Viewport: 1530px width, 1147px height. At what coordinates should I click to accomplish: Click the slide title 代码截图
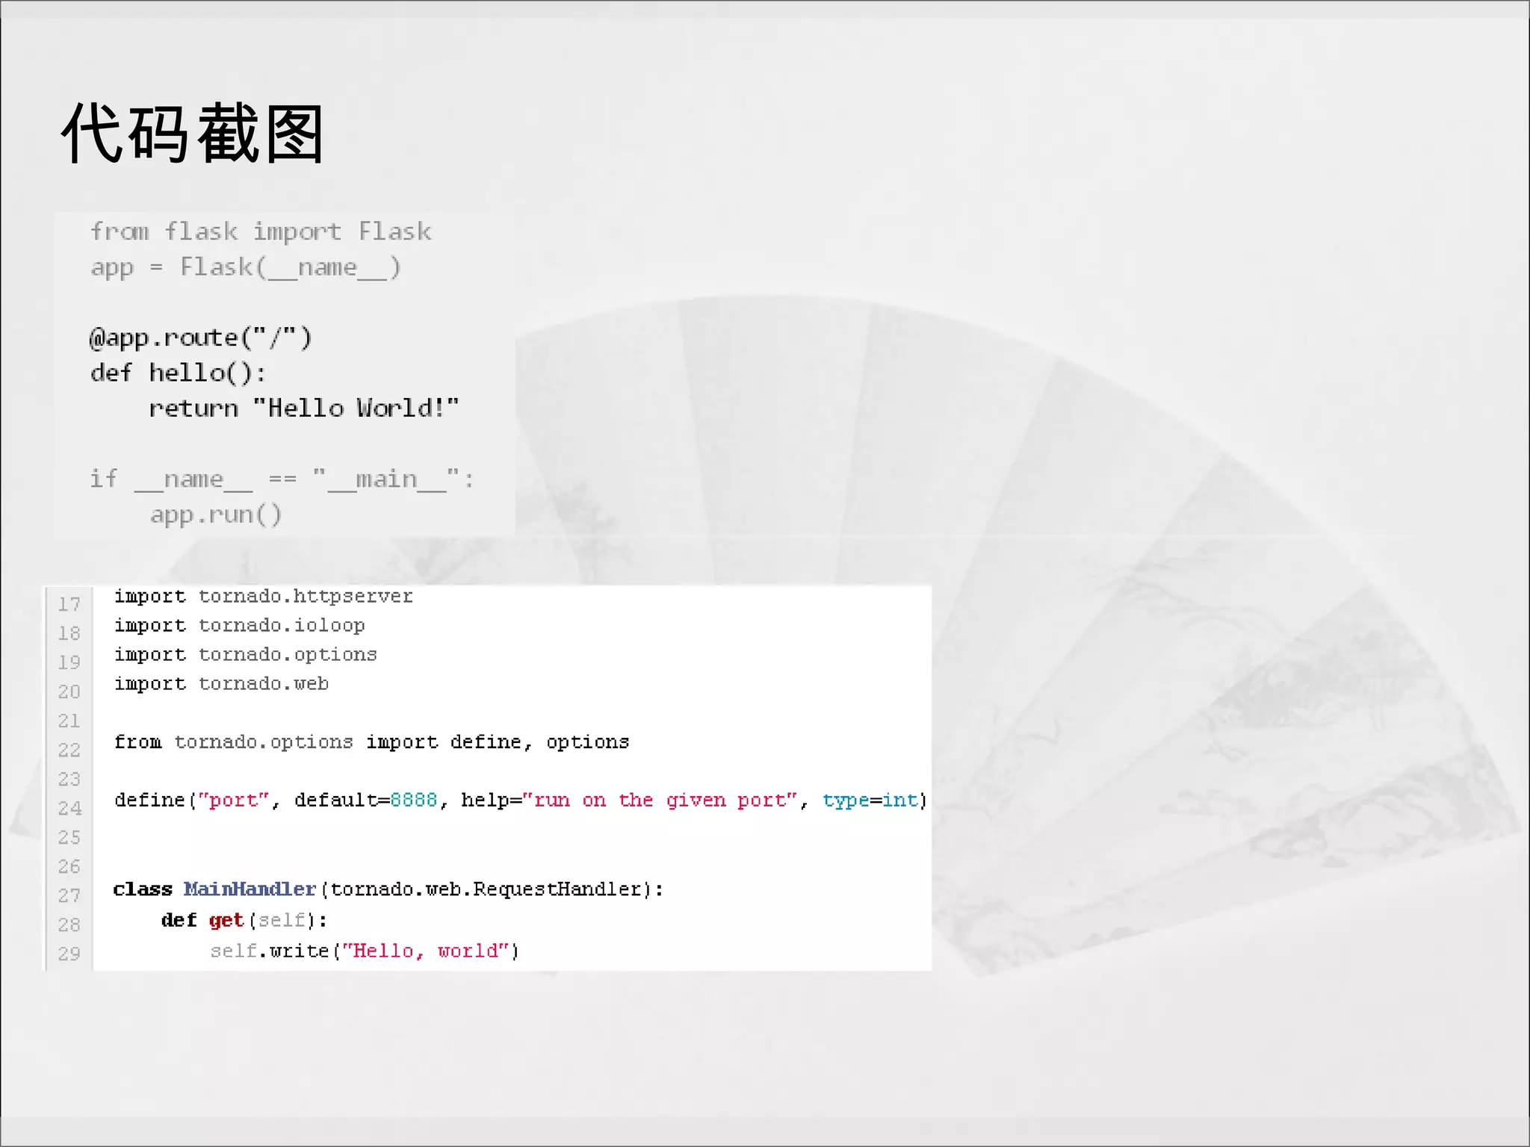point(192,134)
